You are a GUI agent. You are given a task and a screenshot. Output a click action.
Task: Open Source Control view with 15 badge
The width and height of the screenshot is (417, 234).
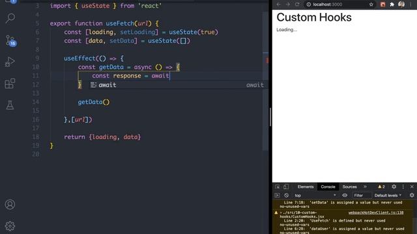point(10,40)
